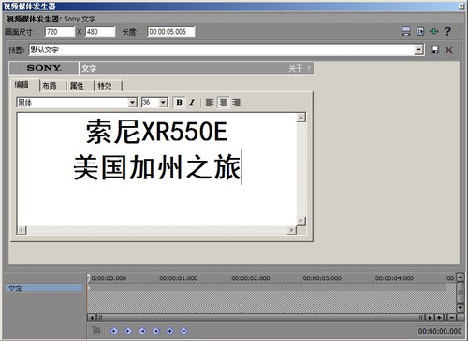Click the question mark next to 关于

309,68
